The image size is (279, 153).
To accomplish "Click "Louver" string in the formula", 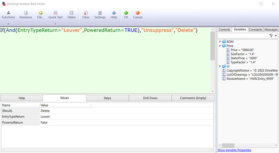I will (72, 30).
